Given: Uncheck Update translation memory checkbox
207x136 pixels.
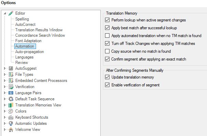Looking at the screenshot, I should (107, 77).
